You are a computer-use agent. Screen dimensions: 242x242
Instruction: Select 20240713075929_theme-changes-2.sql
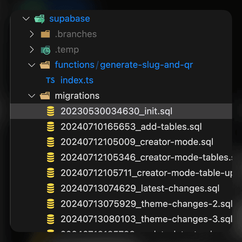pyautogui.click(x=146, y=203)
